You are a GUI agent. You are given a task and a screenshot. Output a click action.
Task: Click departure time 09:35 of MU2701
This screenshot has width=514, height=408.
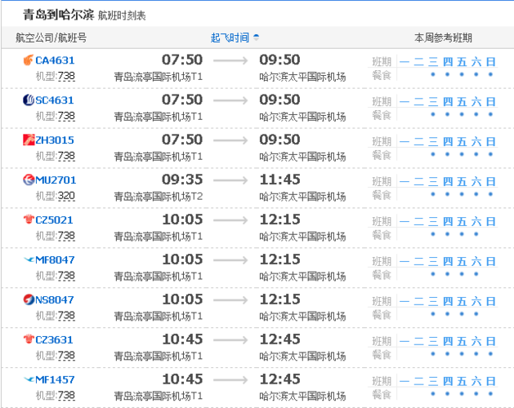click(182, 180)
